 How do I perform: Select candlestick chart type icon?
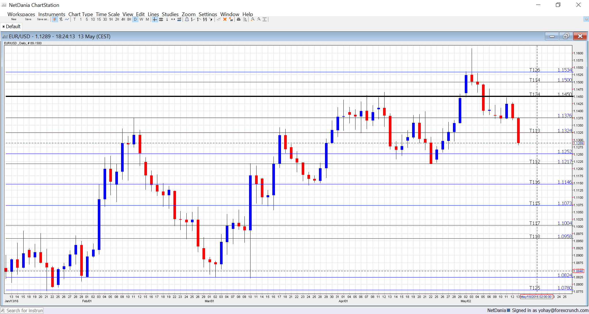[x=55, y=19]
